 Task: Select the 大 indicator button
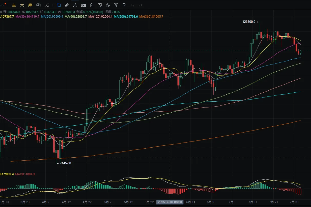(x=22, y=5)
